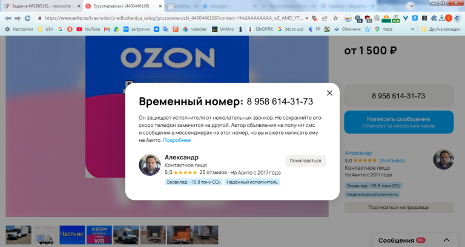Click the avito URL address bar
Screen dimensions: 465x247
(174, 18)
